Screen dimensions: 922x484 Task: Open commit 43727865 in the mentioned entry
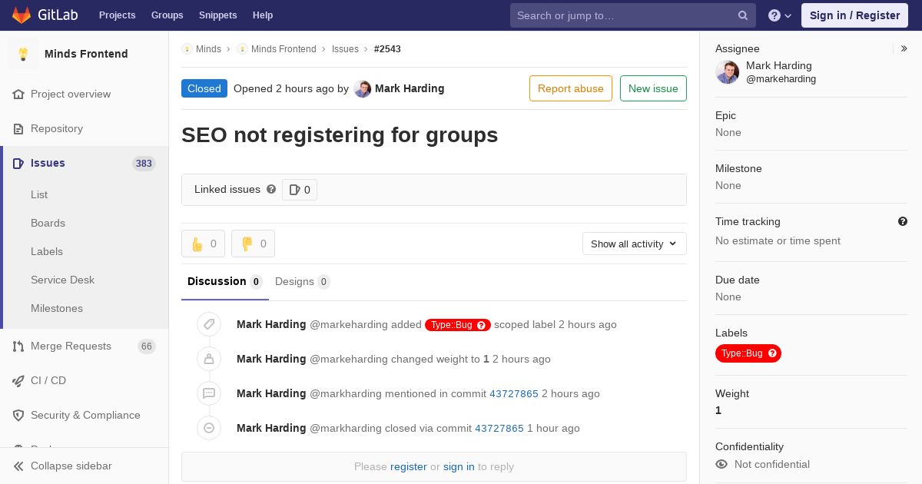click(514, 393)
